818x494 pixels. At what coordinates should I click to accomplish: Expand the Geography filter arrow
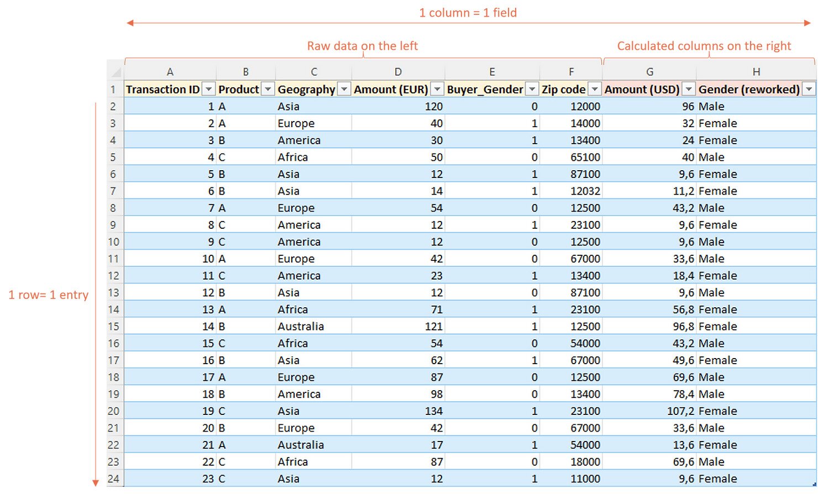tap(344, 90)
